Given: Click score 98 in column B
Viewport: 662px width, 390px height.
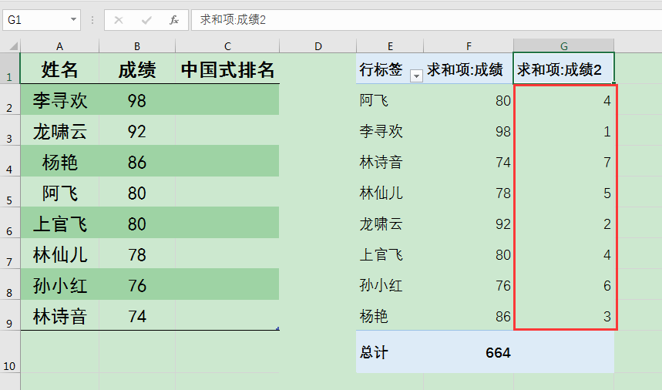Looking at the screenshot, I should (x=137, y=100).
